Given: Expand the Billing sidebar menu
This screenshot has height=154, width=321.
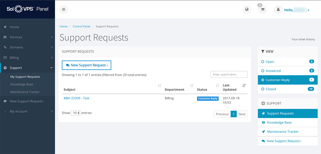Looking at the screenshot, I should pos(27,57).
